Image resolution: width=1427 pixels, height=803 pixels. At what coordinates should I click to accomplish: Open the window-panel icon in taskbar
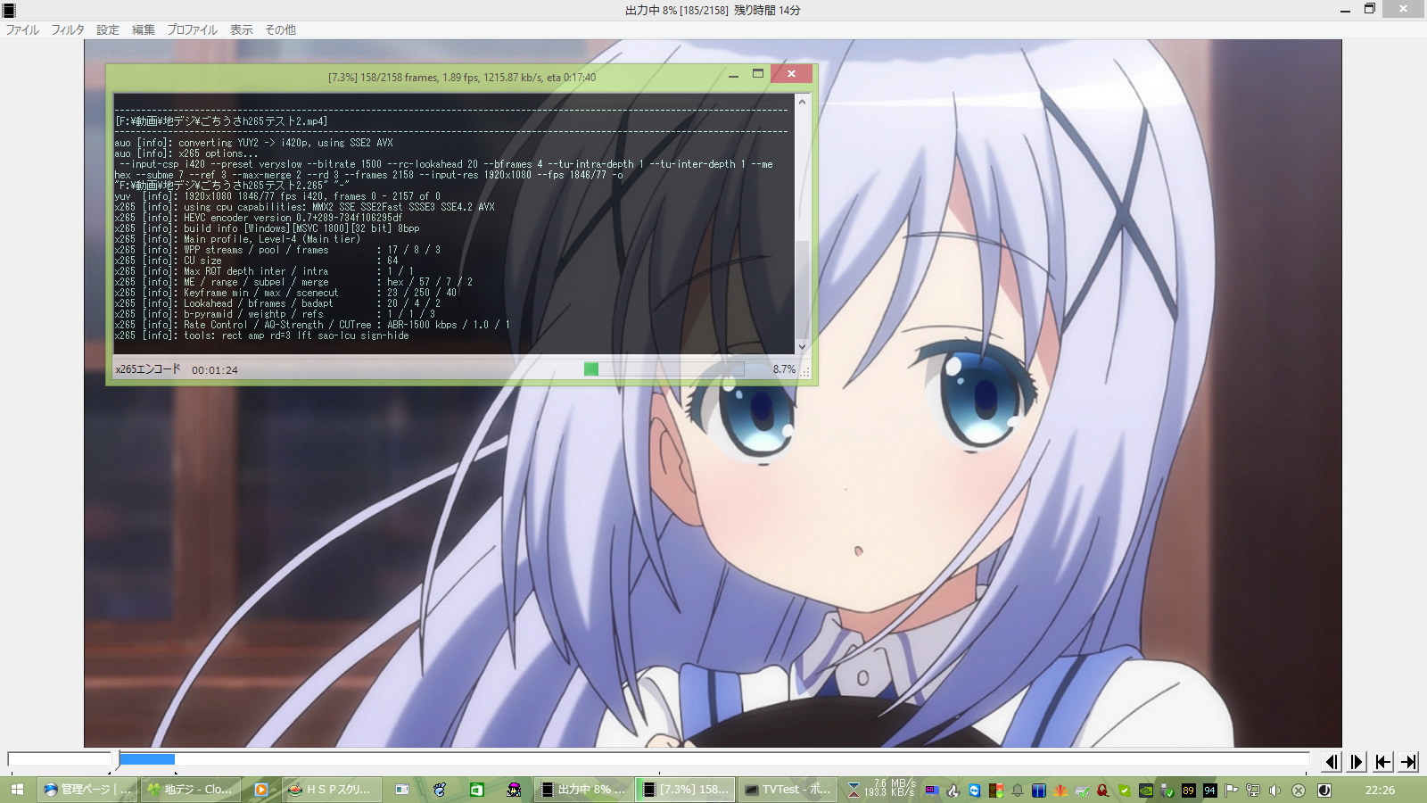coord(402,790)
